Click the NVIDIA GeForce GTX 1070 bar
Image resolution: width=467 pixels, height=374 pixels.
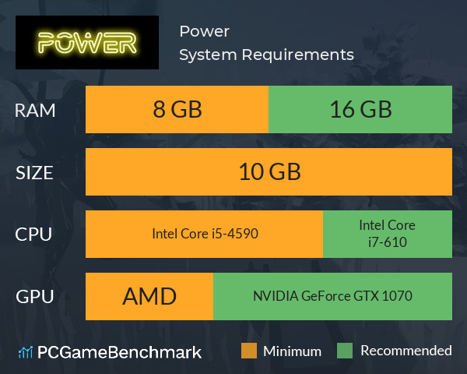pyautogui.click(x=332, y=296)
